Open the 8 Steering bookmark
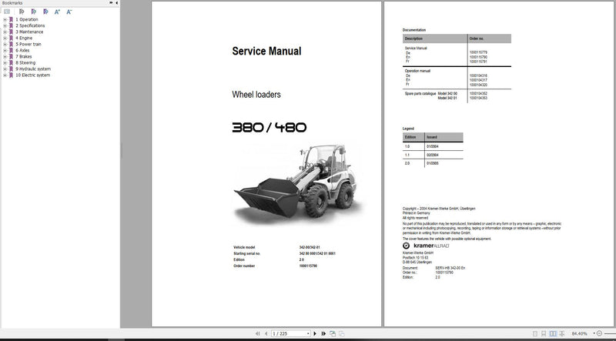The image size is (616, 341). pyautogui.click(x=25, y=63)
